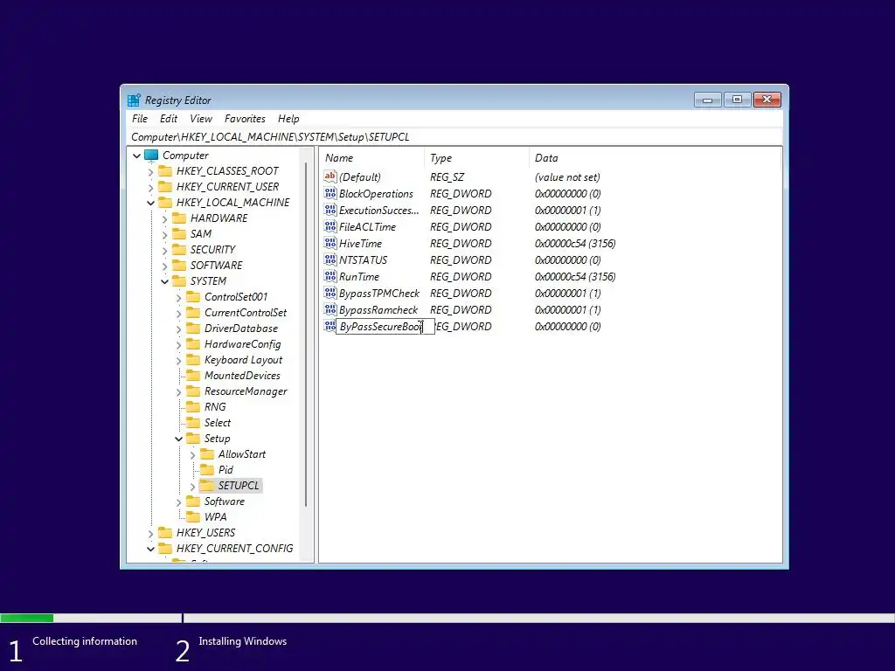Open the Edit menu
This screenshot has height=671, width=895.
click(x=169, y=119)
